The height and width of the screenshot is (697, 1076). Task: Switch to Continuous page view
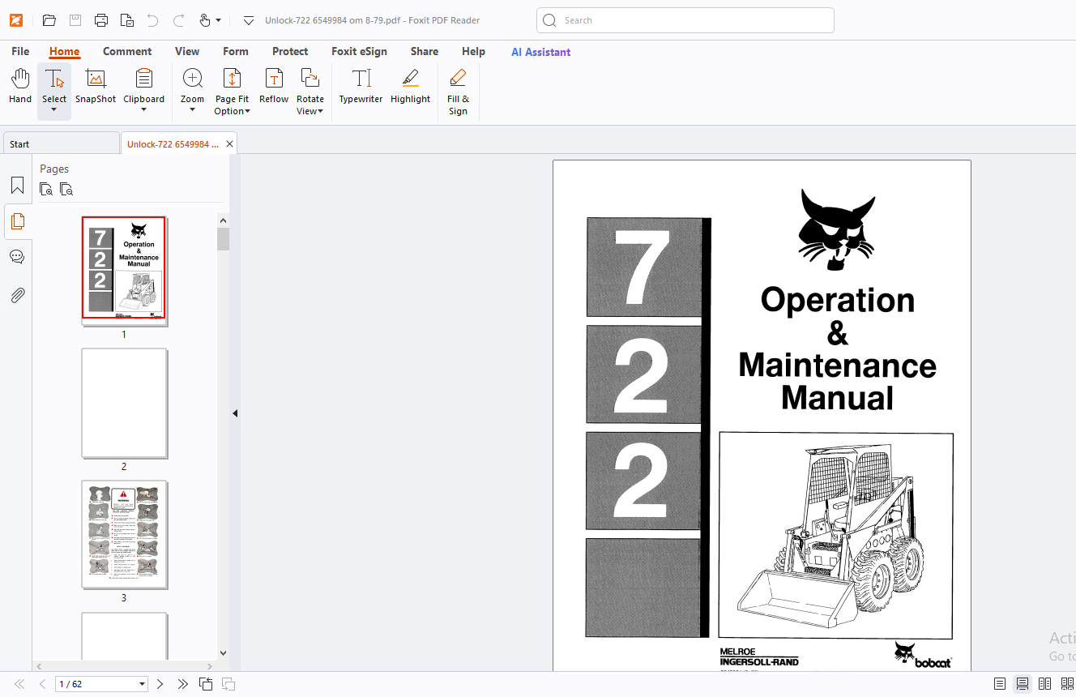pos(1023,684)
